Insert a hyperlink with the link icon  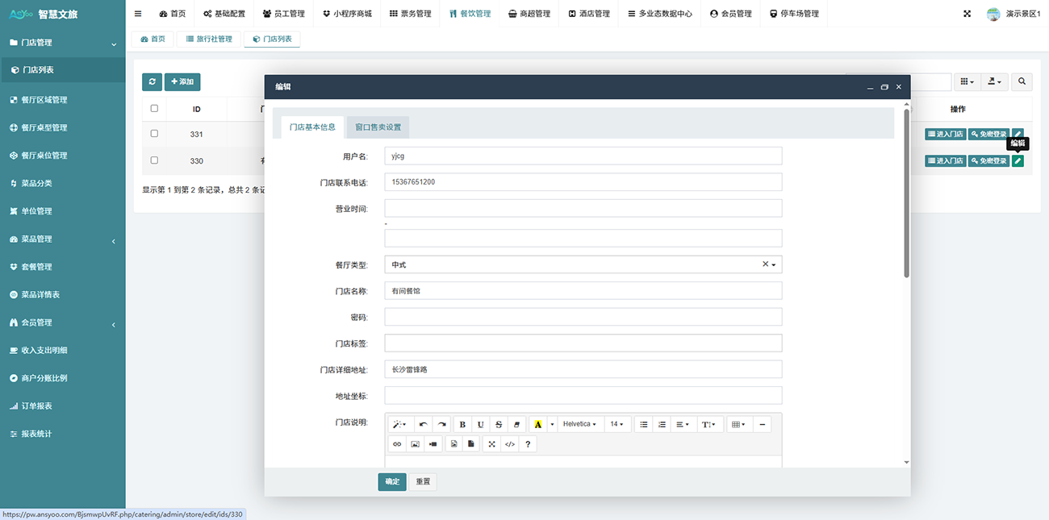397,443
